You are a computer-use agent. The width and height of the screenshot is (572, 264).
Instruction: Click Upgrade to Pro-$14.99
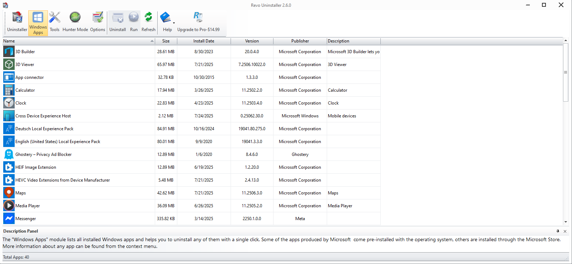[198, 22]
